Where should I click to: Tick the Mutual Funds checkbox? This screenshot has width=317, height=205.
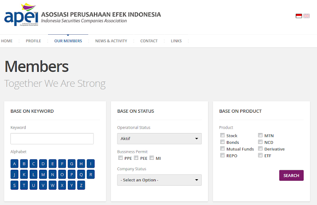tap(222, 149)
